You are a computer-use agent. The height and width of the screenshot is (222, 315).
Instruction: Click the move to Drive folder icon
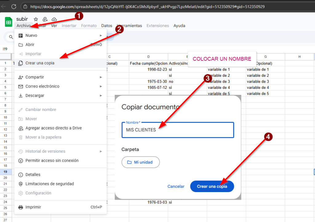click(45, 19)
